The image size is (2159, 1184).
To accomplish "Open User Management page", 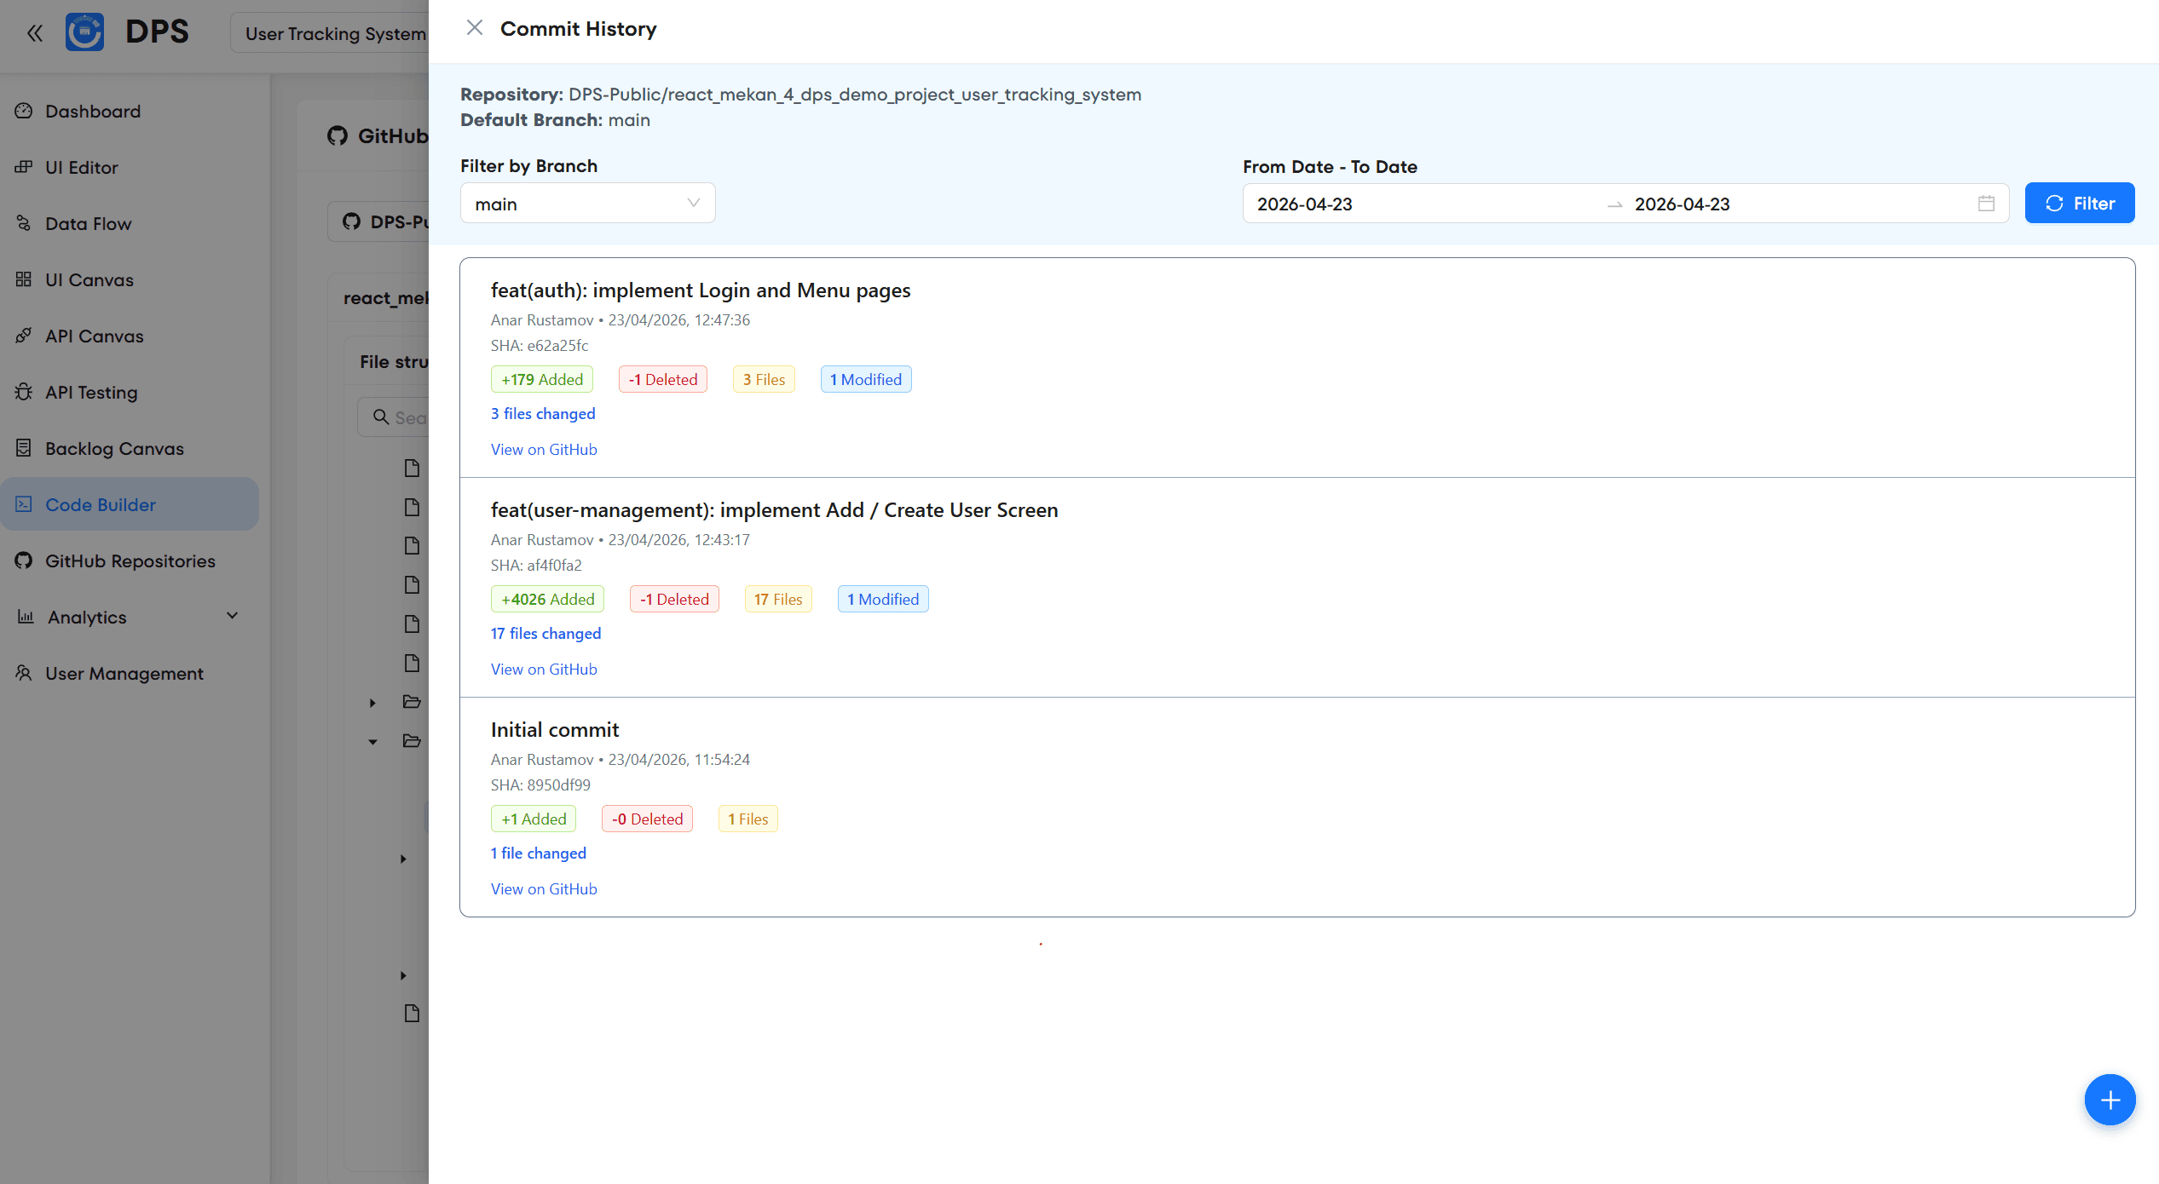I will pos(130,673).
